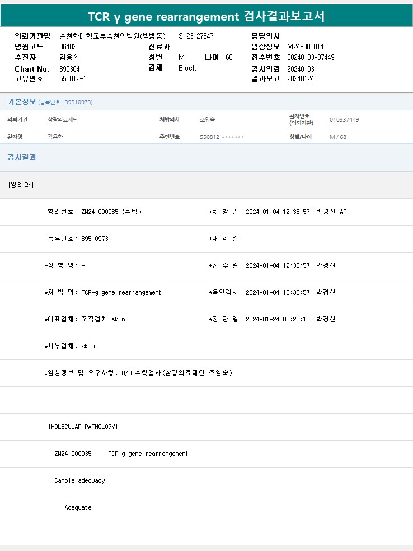The height and width of the screenshot is (551, 413).
Task: Select the 접수번호 value 20240103-37449
Action: 311,57
